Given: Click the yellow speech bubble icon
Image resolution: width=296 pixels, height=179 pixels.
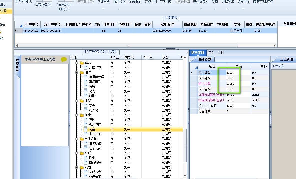Looking at the screenshot, I should click(64, 60).
